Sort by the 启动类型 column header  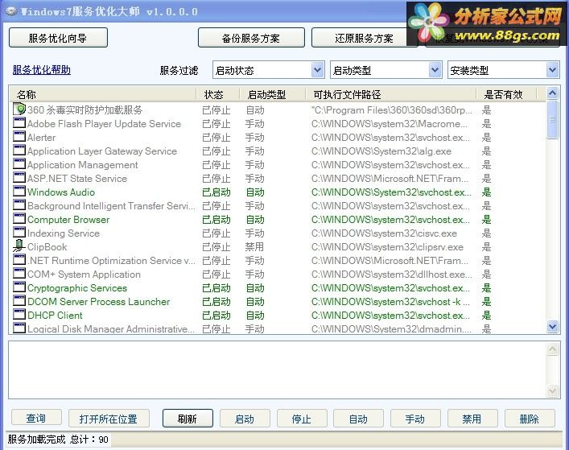pos(273,94)
